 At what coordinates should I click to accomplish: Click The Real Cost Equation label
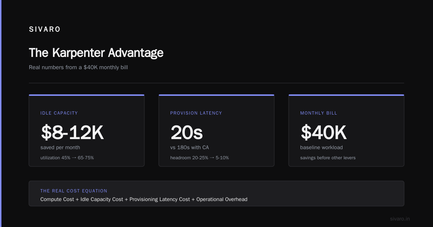tap(74, 191)
